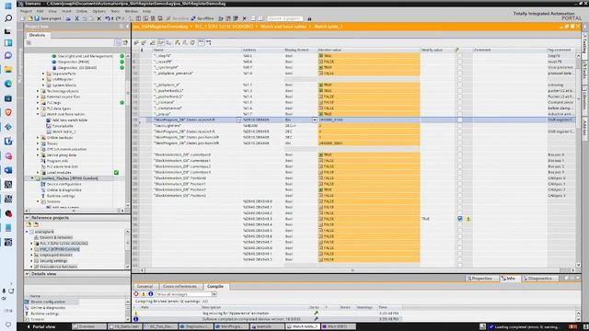Click the Save project toolbar button

click(x=48, y=18)
